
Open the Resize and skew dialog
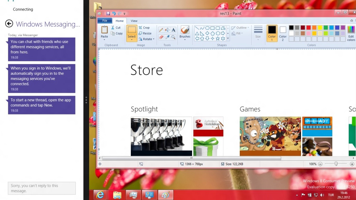coord(145,33)
